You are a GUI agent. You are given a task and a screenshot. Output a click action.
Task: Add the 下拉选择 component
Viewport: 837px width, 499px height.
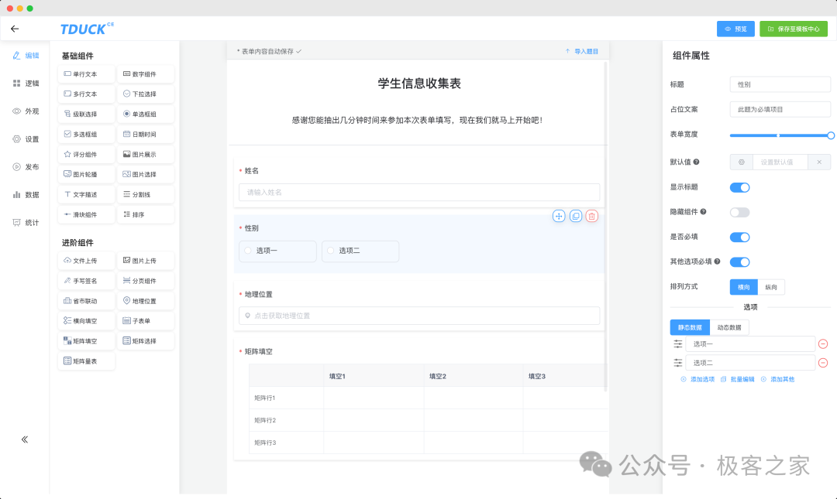(x=145, y=94)
